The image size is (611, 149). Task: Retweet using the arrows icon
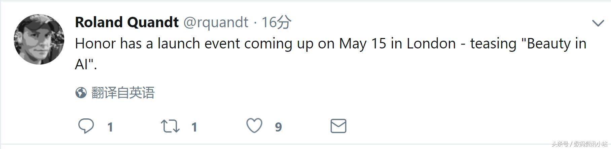coord(170,126)
